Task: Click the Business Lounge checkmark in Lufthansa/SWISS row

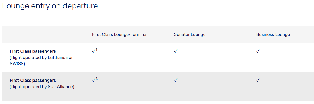Action: click(258, 51)
